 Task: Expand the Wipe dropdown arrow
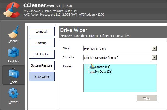[154, 49]
